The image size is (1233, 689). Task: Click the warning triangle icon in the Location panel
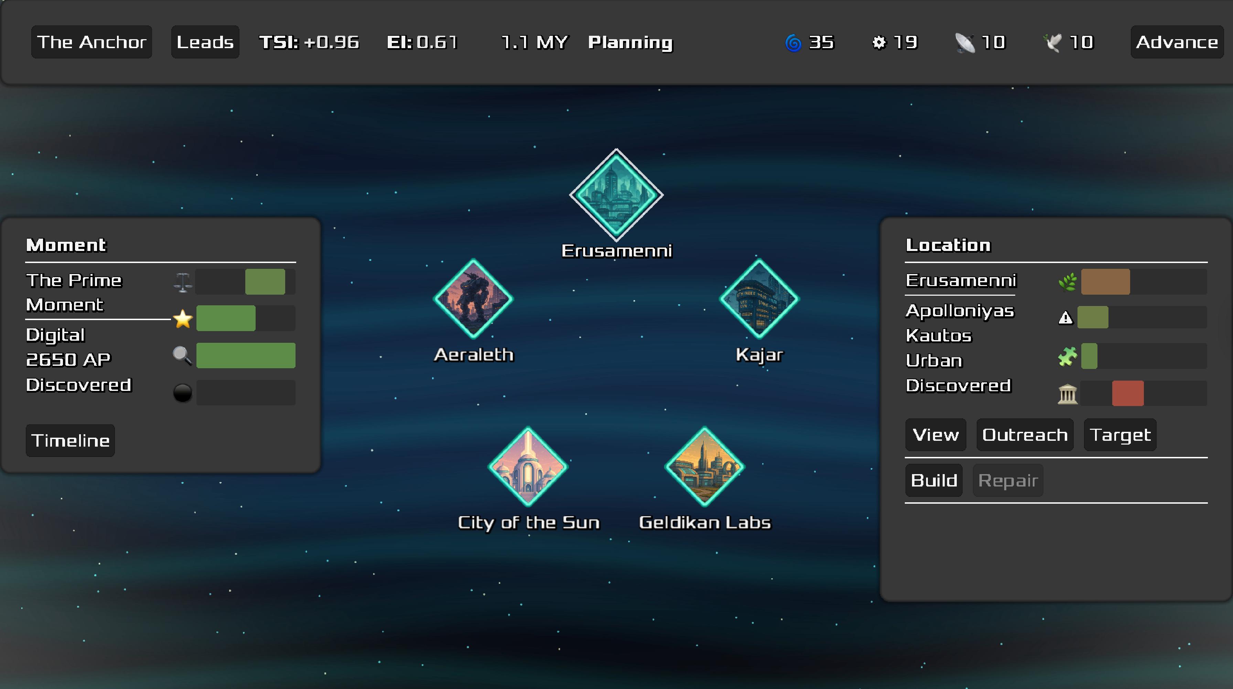coord(1065,317)
